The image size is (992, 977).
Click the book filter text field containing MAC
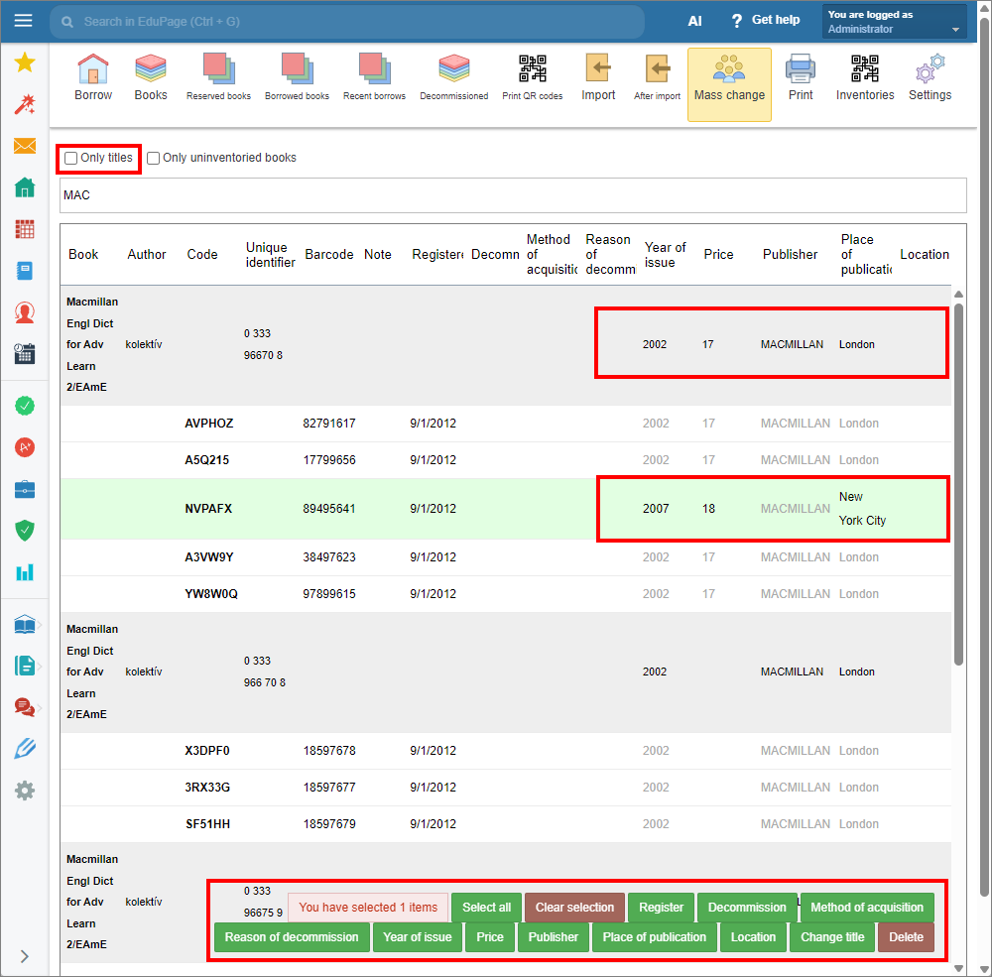pos(513,195)
